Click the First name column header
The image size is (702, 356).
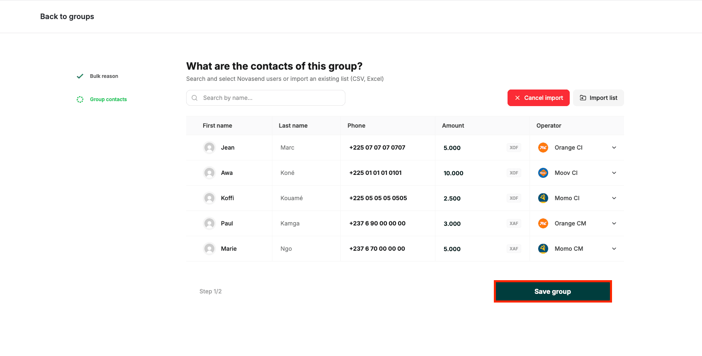217,126
